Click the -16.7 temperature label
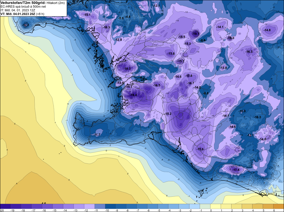 (x=191, y=83)
